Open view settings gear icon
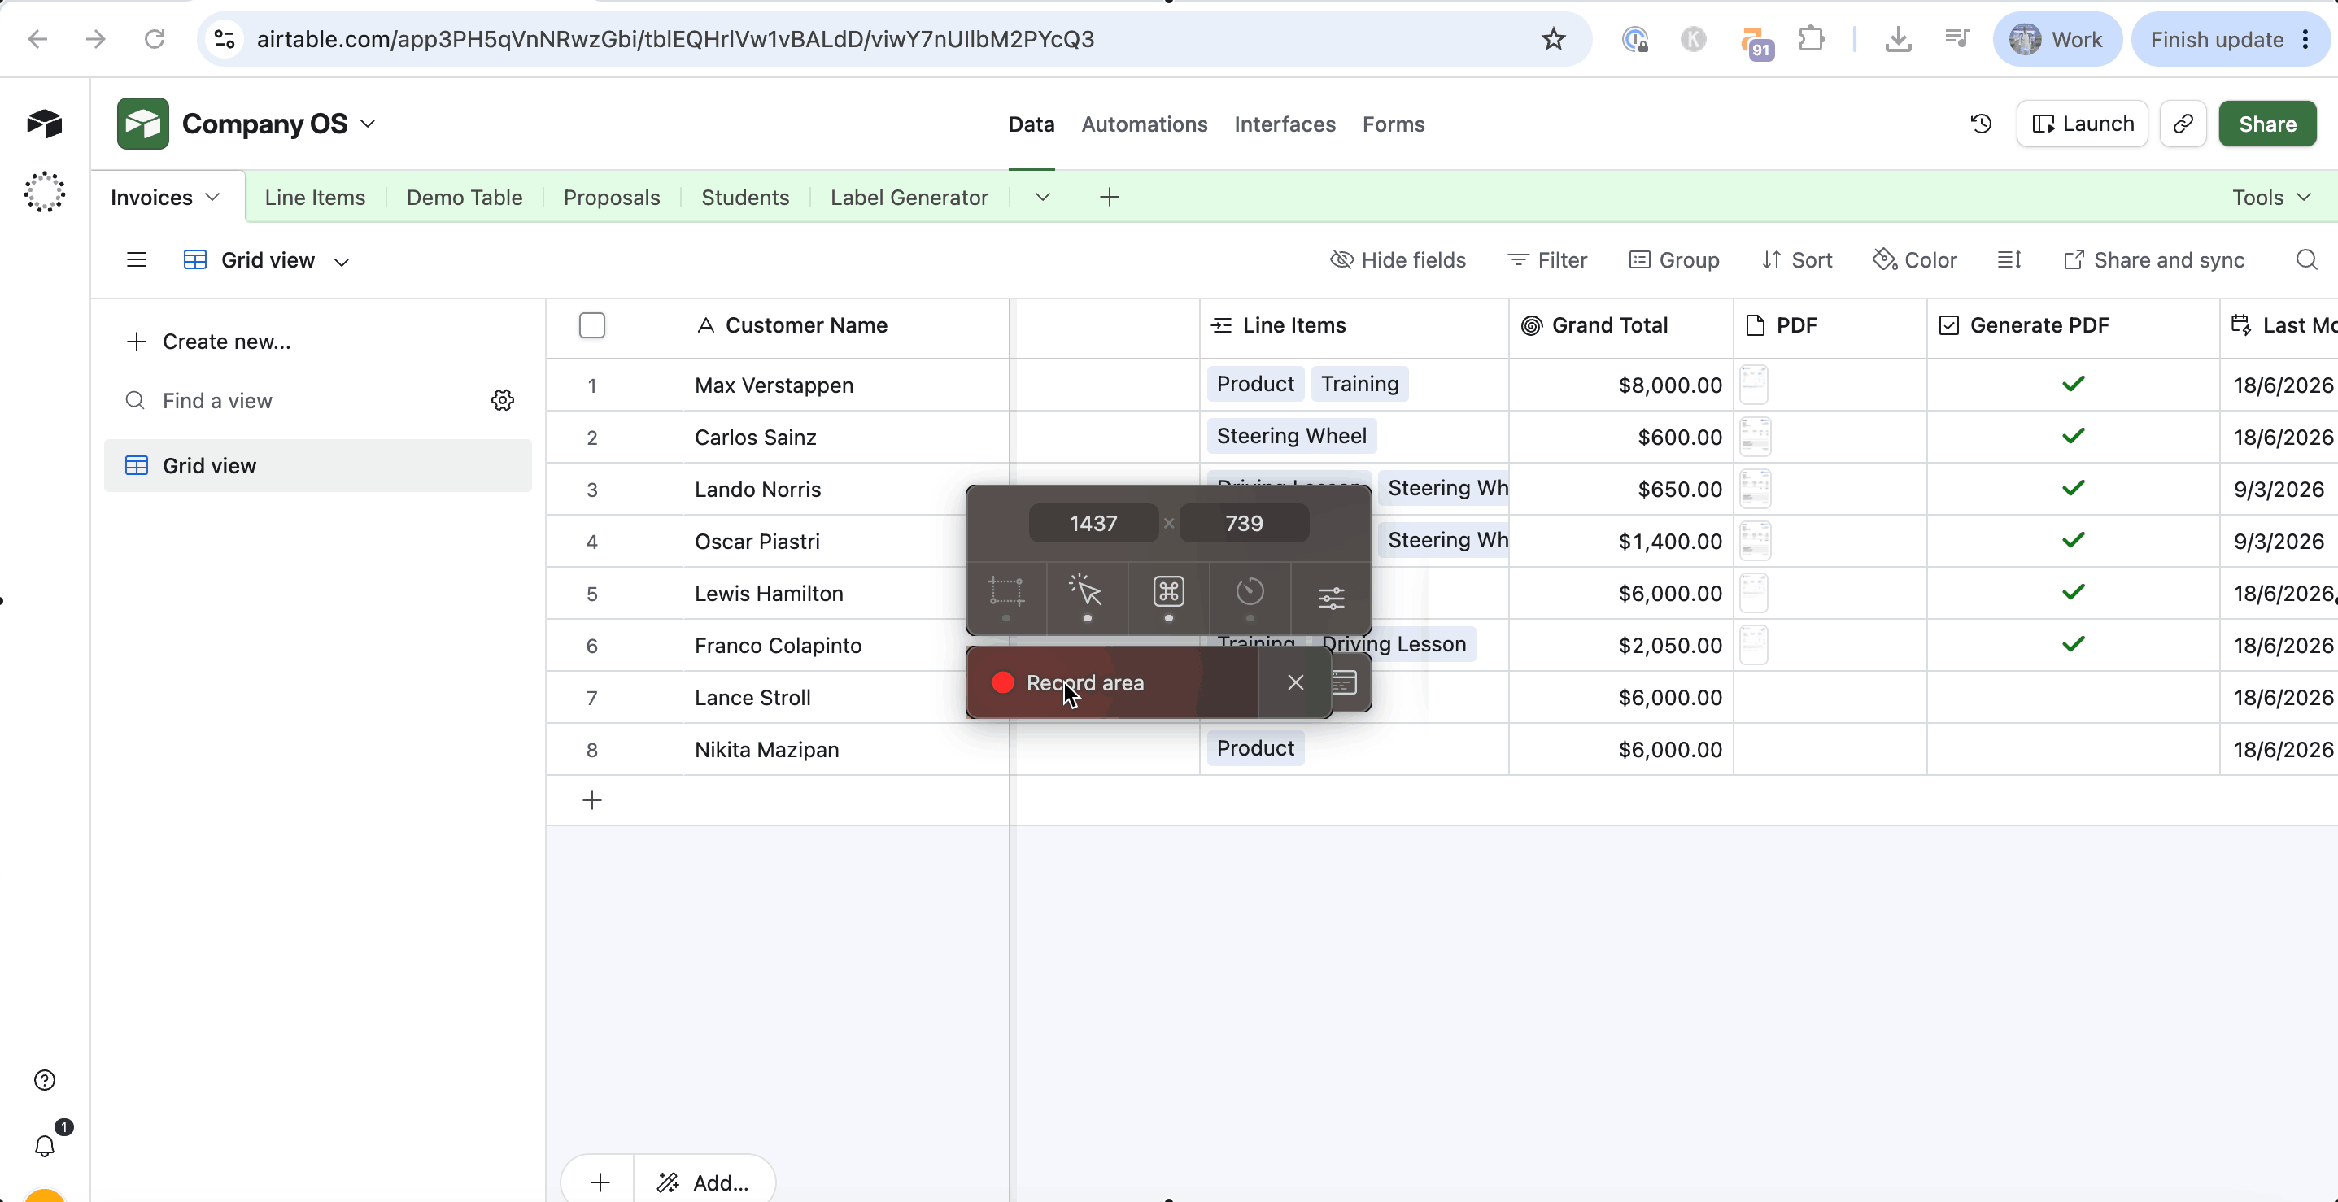 pyautogui.click(x=503, y=400)
